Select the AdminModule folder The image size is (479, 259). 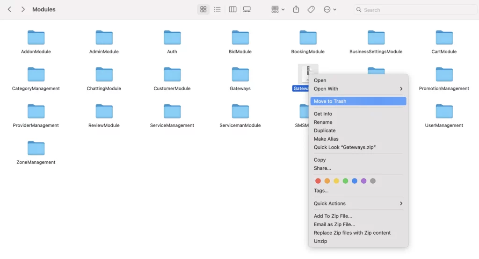coord(104,37)
